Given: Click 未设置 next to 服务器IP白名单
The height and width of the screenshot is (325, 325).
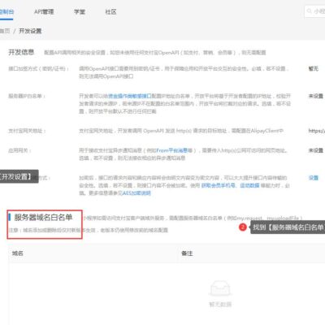Looking at the screenshot, I should (x=316, y=96).
